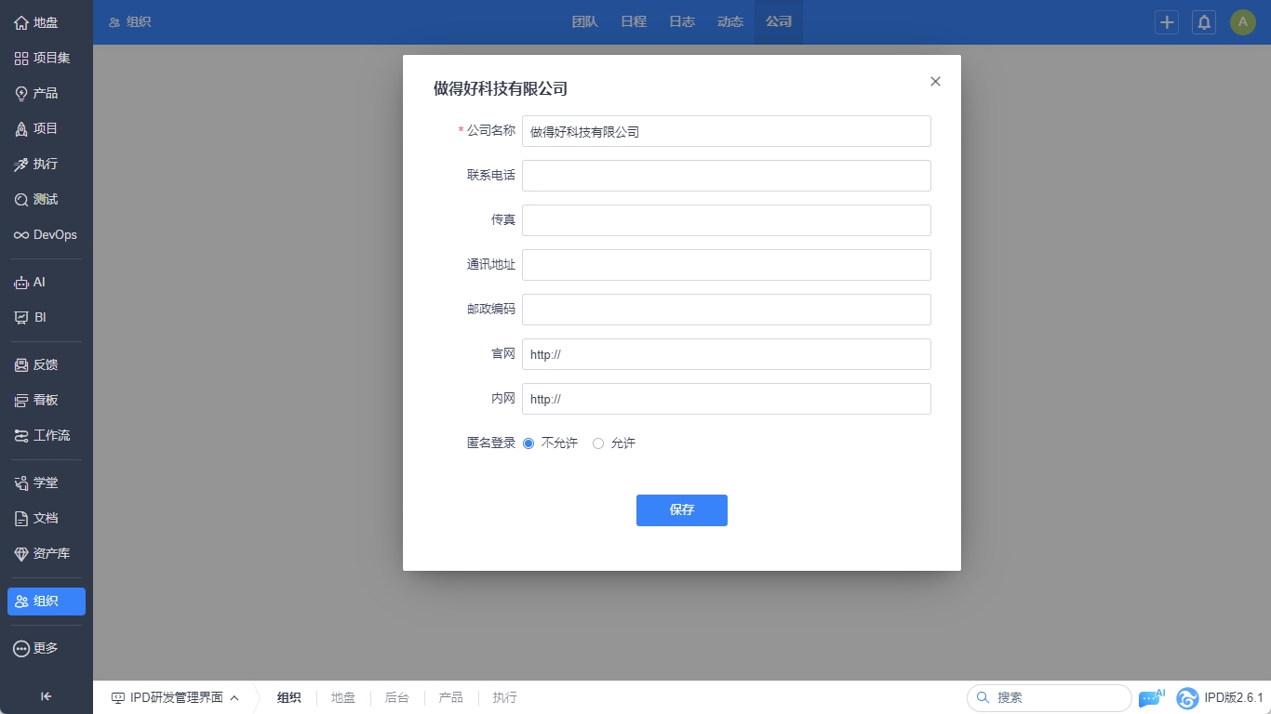1271x714 pixels.
Task: Collapse the sidebar with the arrow icon
Action: pos(47,696)
